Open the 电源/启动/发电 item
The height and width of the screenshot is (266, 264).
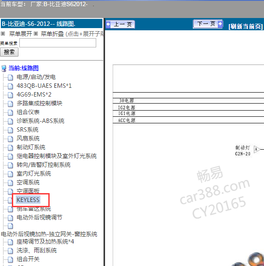pos(36,77)
